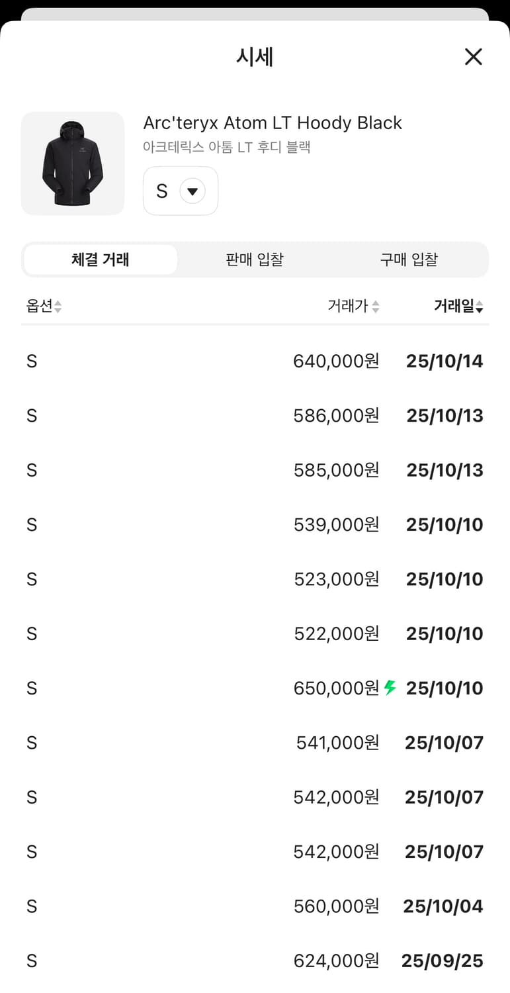Switch to the 구매 입찰 tab

[409, 260]
